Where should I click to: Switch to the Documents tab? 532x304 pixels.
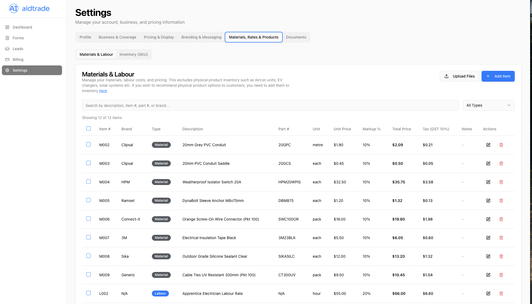(296, 37)
